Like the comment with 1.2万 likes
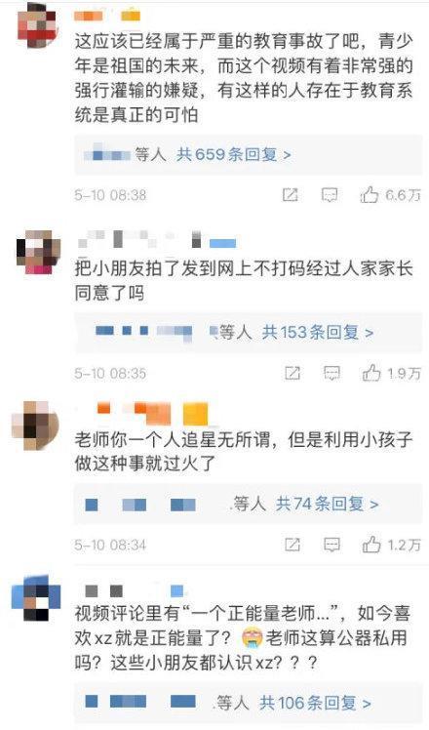This screenshot has height=730, width=429. click(x=371, y=545)
